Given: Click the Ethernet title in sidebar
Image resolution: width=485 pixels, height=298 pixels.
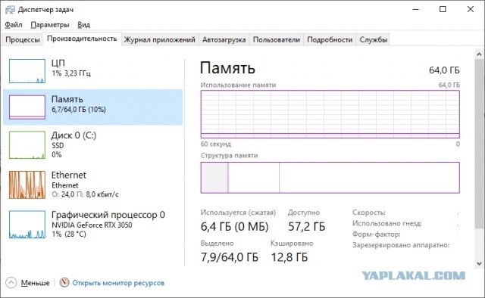Looking at the screenshot, I should (x=69, y=175).
